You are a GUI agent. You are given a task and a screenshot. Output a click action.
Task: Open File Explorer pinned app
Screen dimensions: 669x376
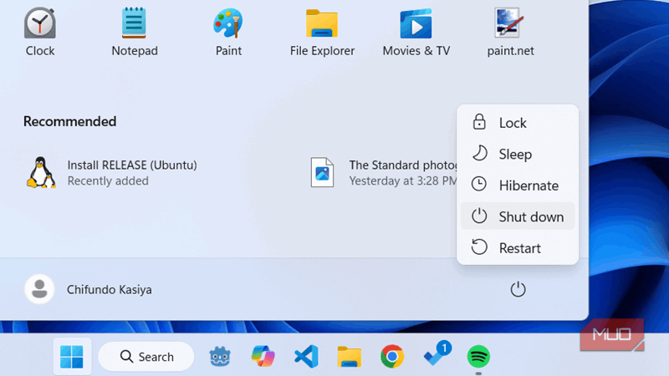[322, 33]
